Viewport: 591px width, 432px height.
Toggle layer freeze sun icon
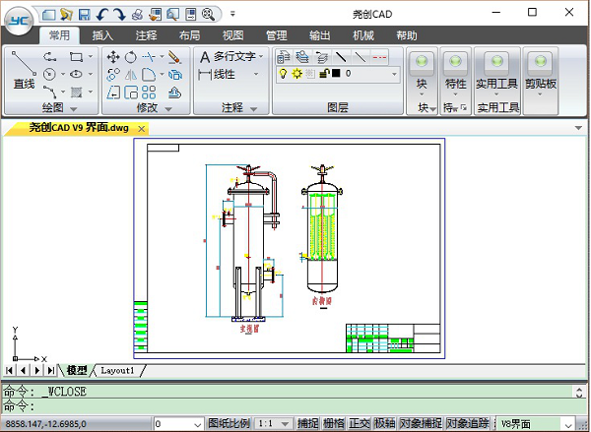[x=297, y=74]
